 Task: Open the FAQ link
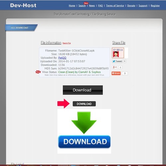tap(100, 6)
